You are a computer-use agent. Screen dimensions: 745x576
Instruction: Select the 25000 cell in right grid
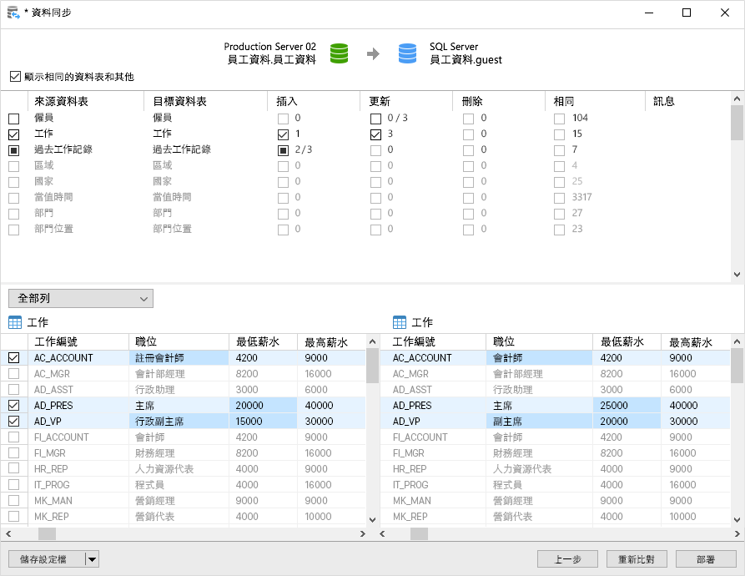point(627,406)
